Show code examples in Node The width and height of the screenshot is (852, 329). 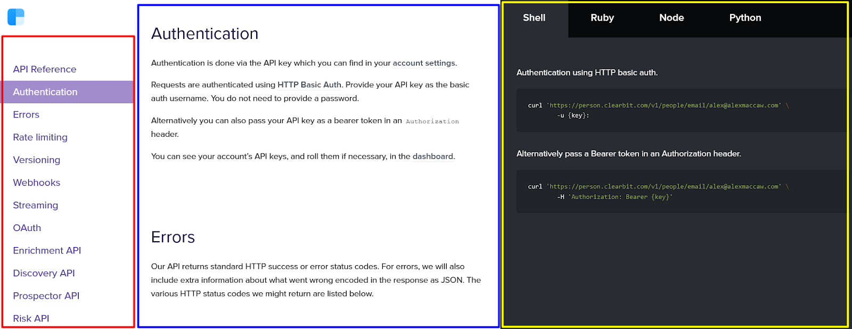pyautogui.click(x=671, y=18)
